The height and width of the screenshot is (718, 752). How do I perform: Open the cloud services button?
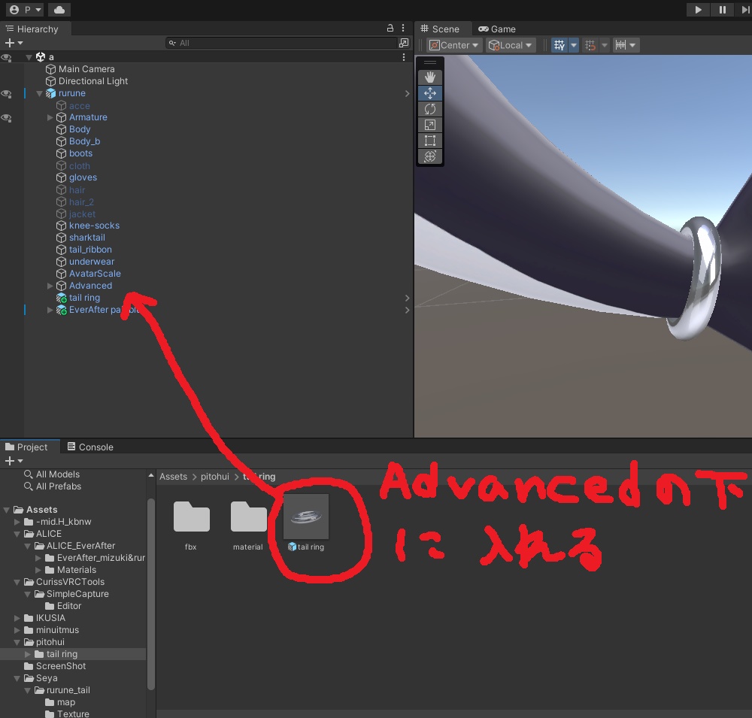[x=59, y=10]
